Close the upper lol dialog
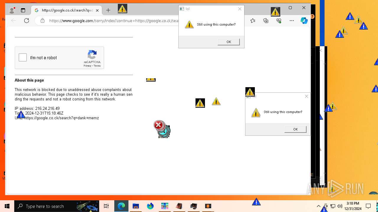This screenshot has height=212, width=378. 240,9
